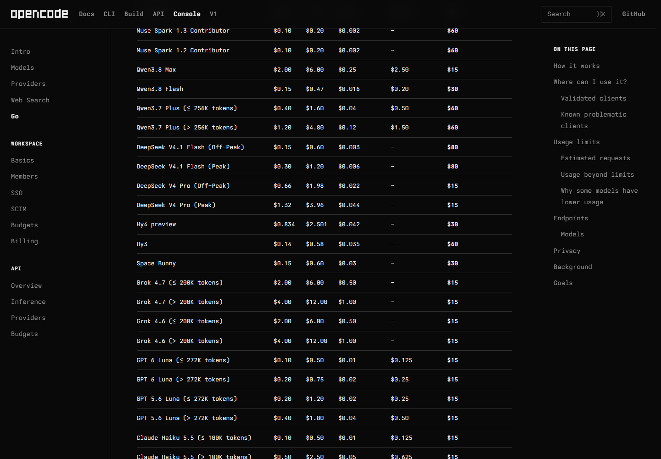
Task: Jump to Why some models have lower usage
Action: 599,196
